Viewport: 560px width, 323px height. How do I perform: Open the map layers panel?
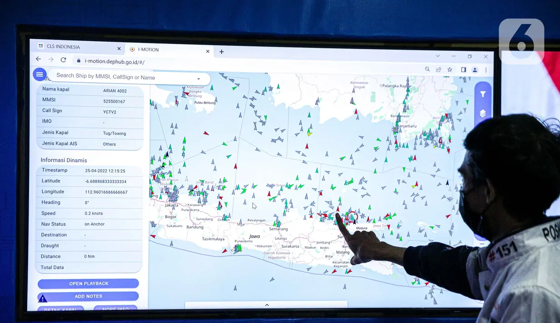(x=483, y=113)
